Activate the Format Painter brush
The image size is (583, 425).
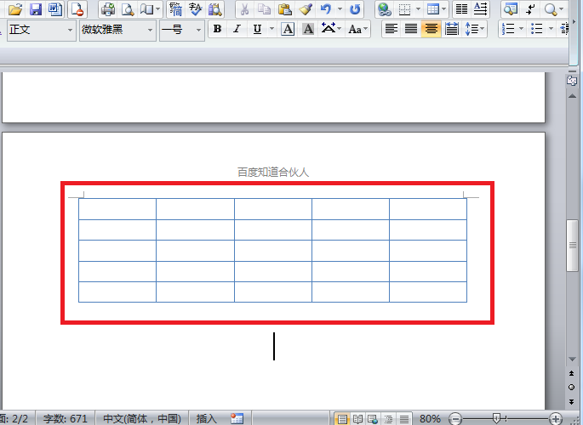[306, 8]
